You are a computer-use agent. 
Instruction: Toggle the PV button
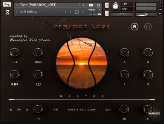[160, 13]
